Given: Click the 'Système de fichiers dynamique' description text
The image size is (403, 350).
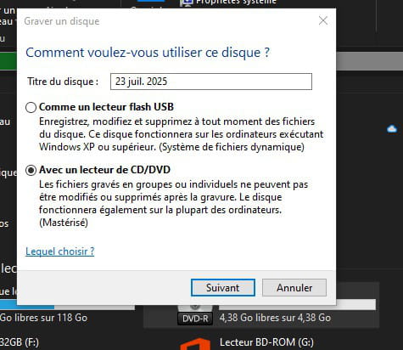Looking at the screenshot, I should 232,147.
